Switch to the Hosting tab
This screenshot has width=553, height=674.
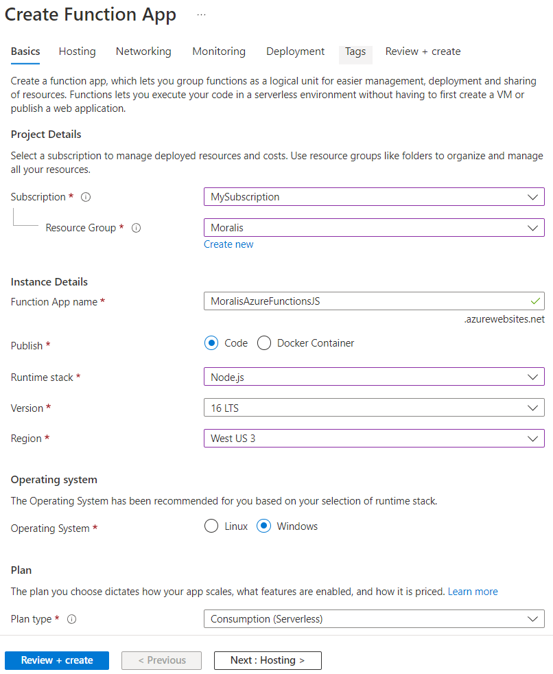78,51
